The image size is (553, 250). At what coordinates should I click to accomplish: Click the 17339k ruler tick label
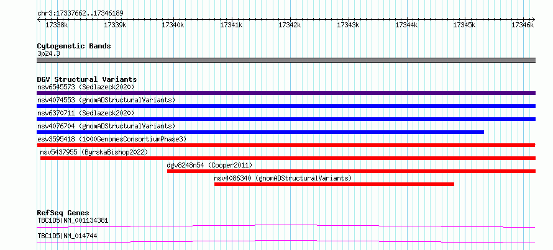[x=115, y=25]
